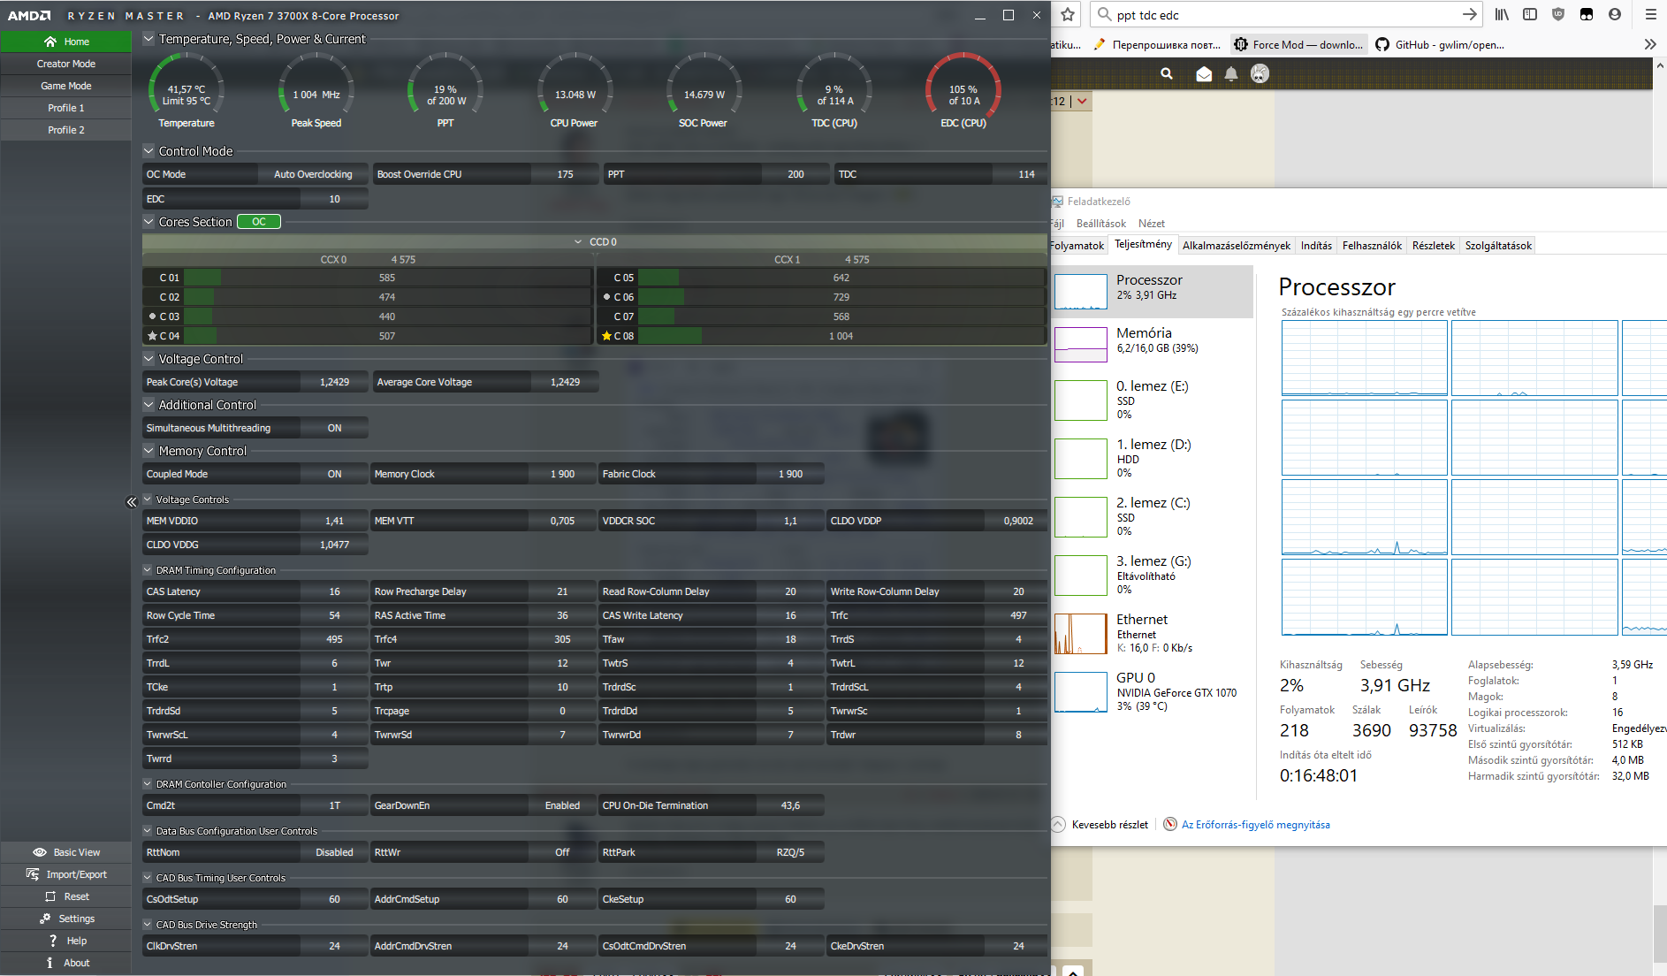Collapse the Temperature, Speed, Power & Current section
This screenshot has height=976, width=1667.
point(148,39)
